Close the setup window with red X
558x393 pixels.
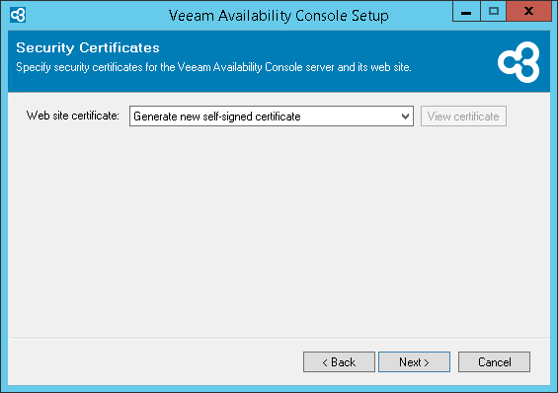coord(528,12)
